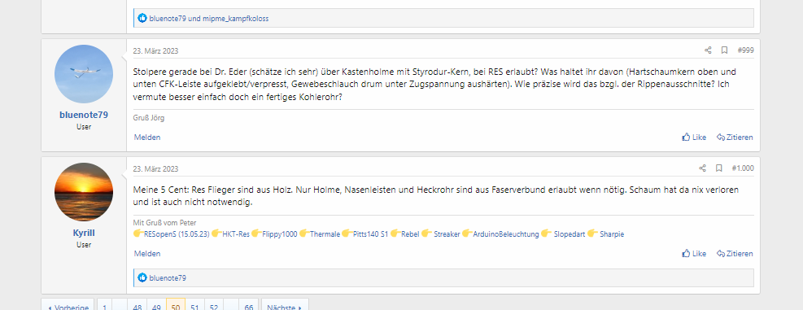This screenshot has width=803, height=310.
Task: Bookmark post #1.000
Action: coord(719,168)
